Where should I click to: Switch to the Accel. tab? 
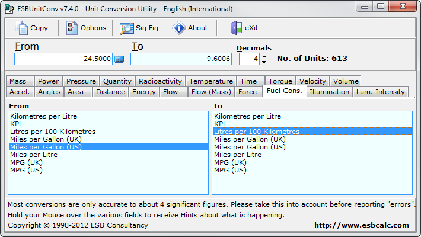pos(20,92)
